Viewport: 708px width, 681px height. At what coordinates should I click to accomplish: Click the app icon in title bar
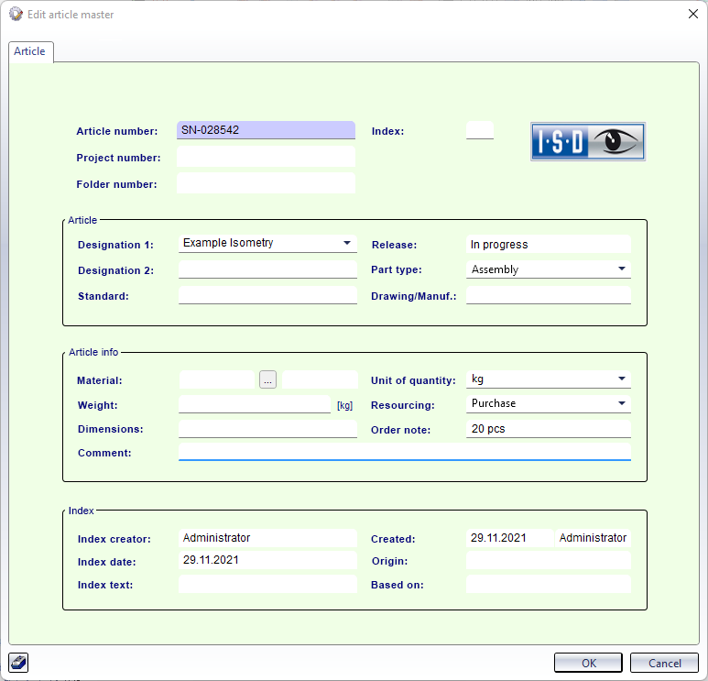tap(16, 14)
